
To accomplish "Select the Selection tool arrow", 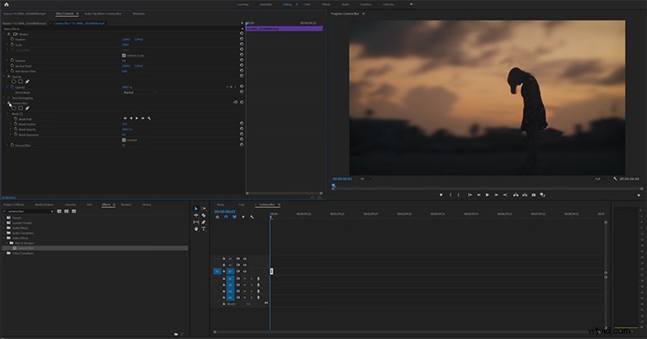I will click(x=195, y=209).
